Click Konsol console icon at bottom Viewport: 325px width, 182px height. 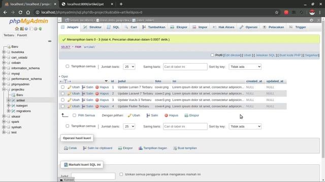(x=61, y=180)
